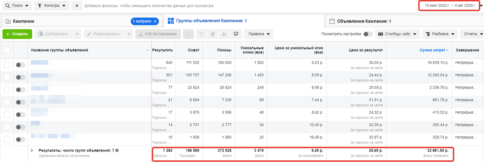Toggle on/off switch for 661,78 р. row

coord(20,102)
